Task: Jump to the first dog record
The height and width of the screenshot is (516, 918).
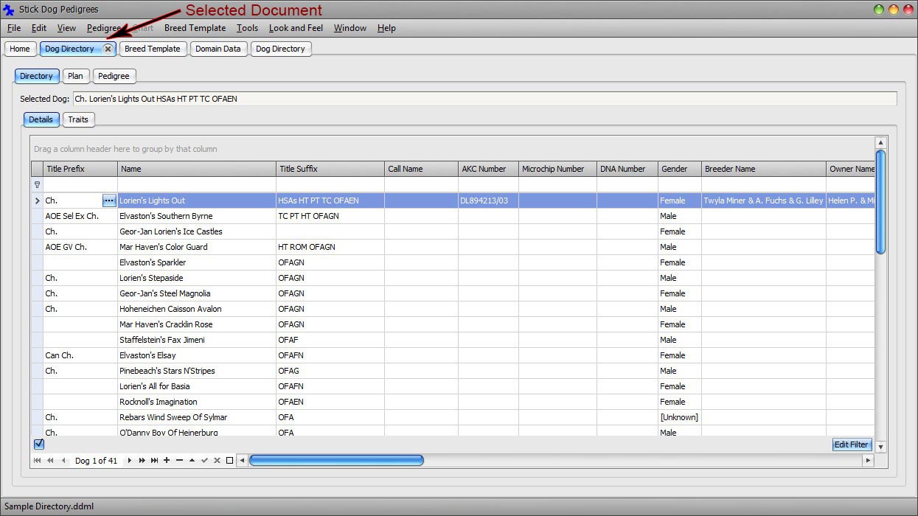Action: coord(36,460)
